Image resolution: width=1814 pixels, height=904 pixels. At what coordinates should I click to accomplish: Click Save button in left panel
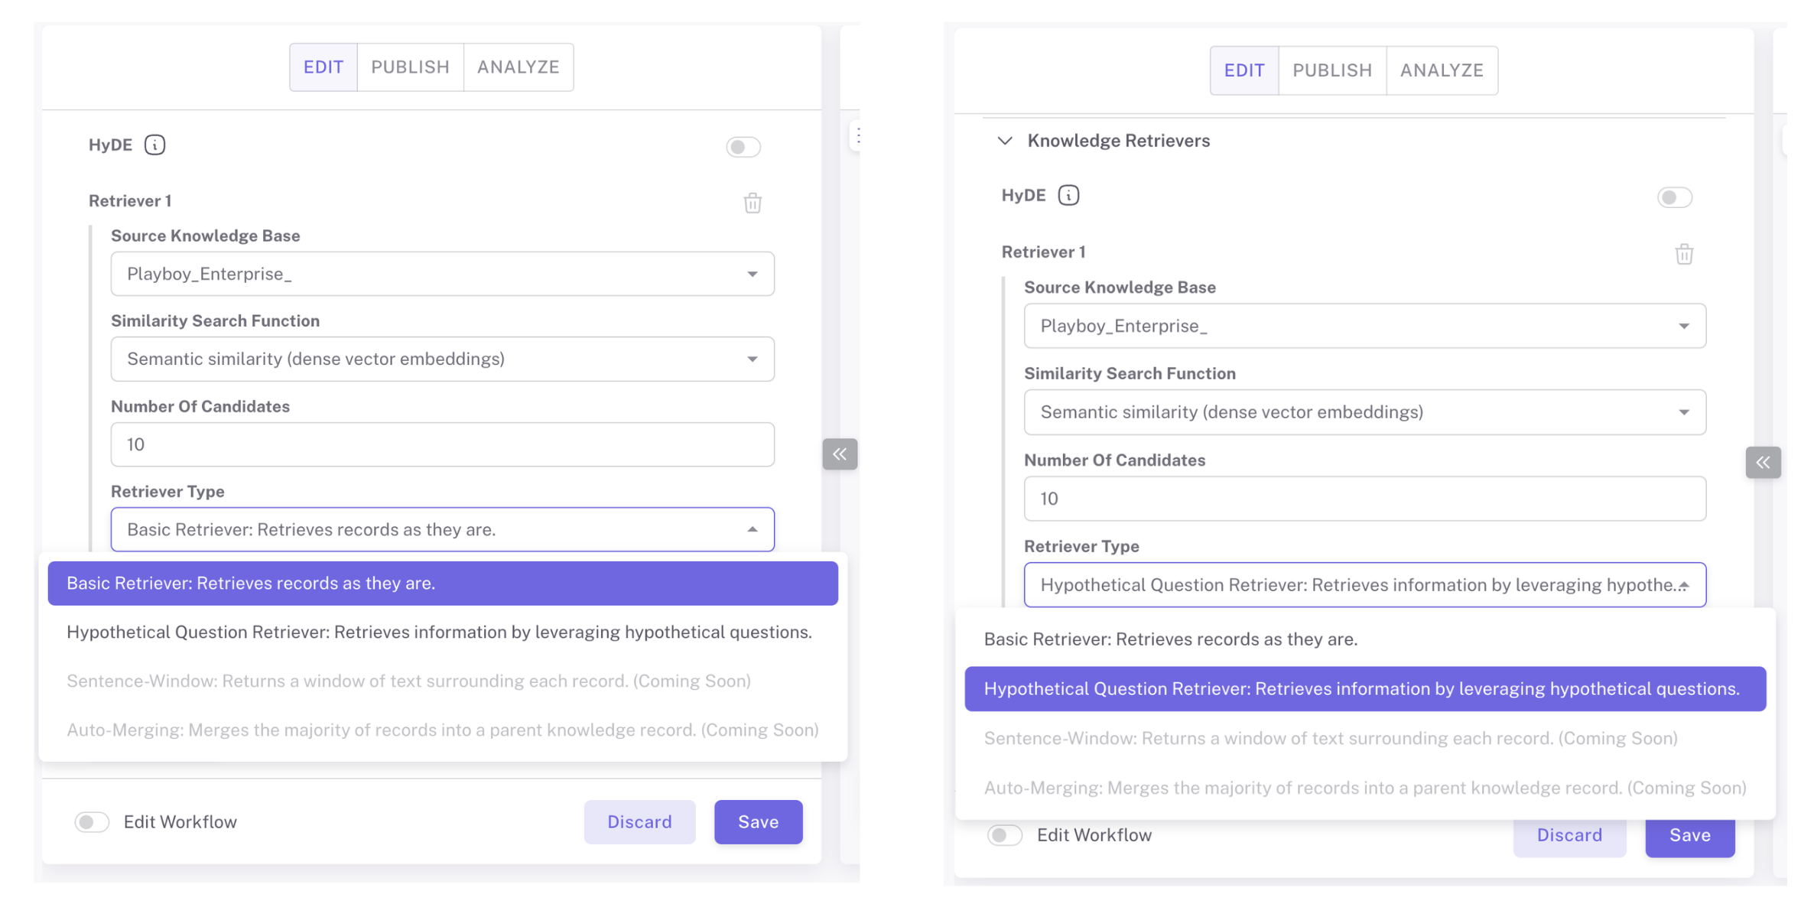(758, 821)
